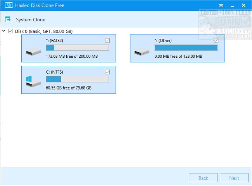Toggle the Other partition checkbox

216,40
